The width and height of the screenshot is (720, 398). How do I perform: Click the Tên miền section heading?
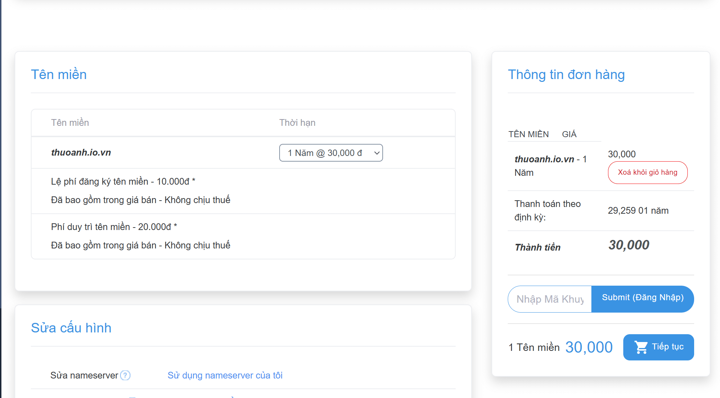pos(59,74)
